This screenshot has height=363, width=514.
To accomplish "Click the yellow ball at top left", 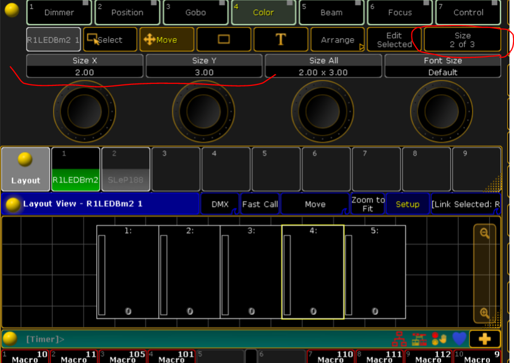I will (12, 10).
